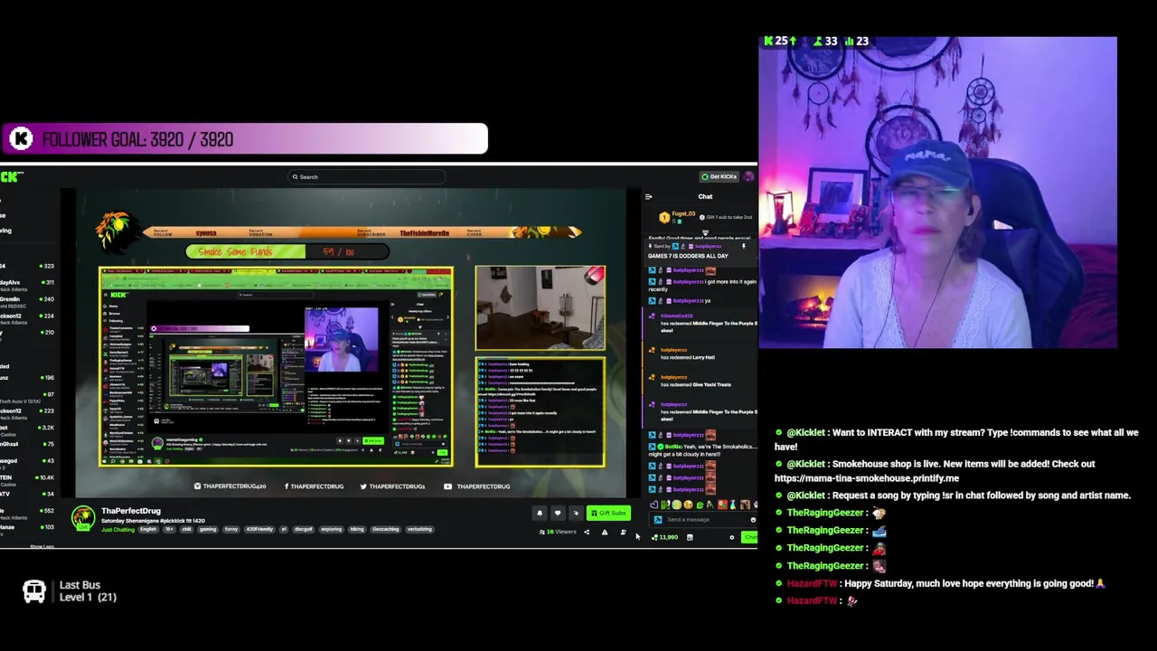Image resolution: width=1157 pixels, height=651 pixels.
Task: Click the Last Bus Level 1 (21) label
Action: pos(88,591)
